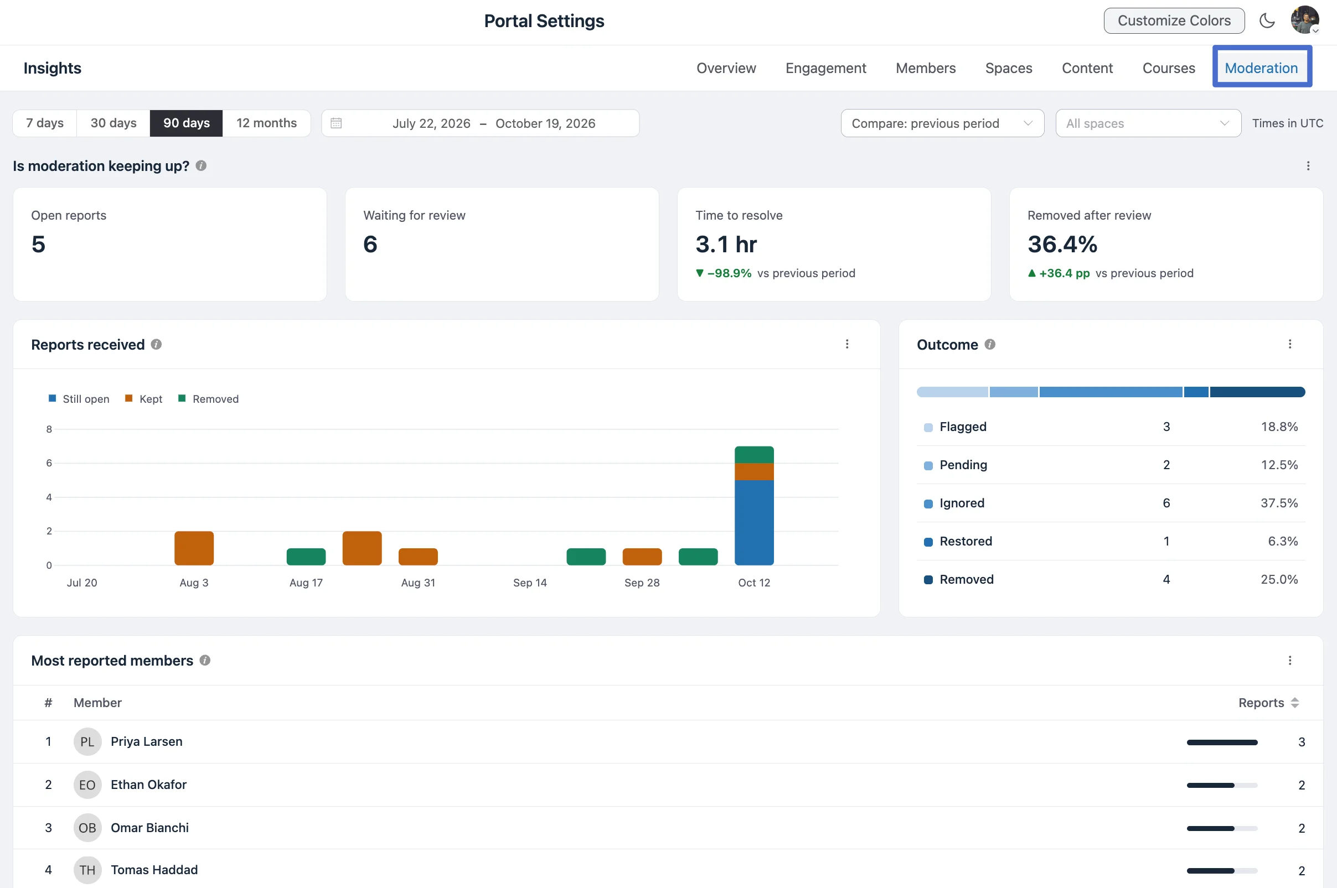Open the Members tab

[926, 68]
